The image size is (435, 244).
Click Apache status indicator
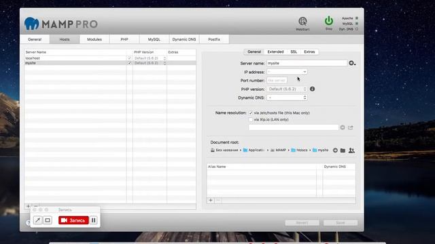point(357,18)
